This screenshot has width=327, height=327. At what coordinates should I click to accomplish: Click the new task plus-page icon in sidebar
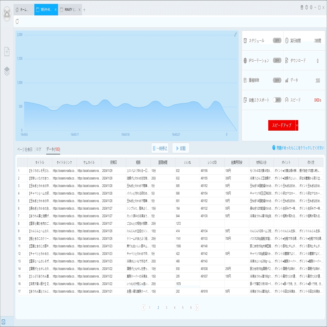click(7, 51)
